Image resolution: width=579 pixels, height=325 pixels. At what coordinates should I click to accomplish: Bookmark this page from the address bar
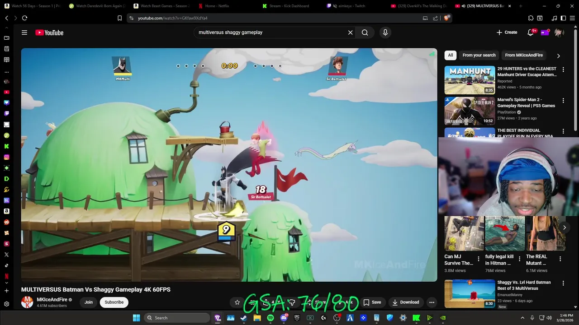point(119,18)
